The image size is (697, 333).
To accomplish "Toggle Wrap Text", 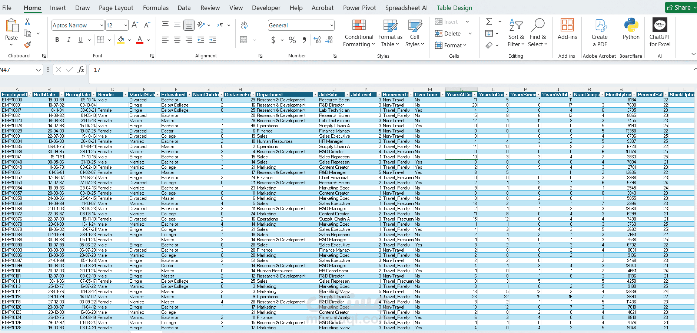I will (x=244, y=25).
